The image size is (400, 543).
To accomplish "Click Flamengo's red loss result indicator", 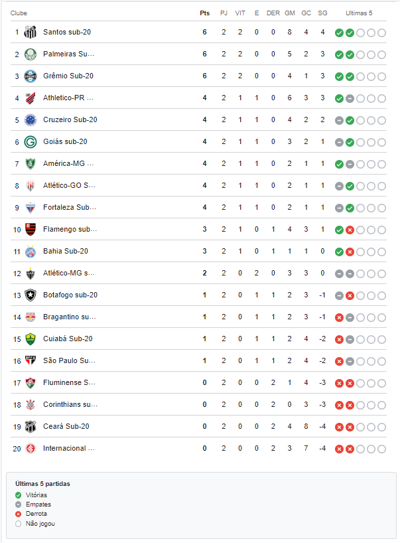I will (350, 230).
